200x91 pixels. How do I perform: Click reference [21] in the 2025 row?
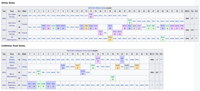161,85
